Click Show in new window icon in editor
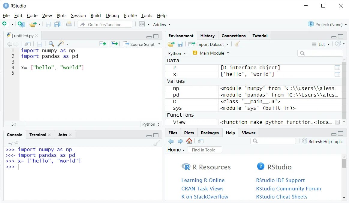 28,44
